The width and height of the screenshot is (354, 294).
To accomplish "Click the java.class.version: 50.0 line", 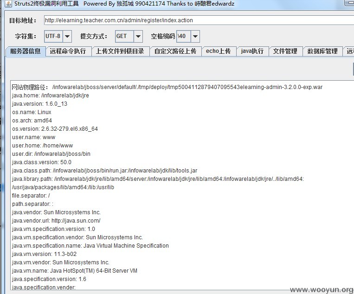I will coord(42,162).
